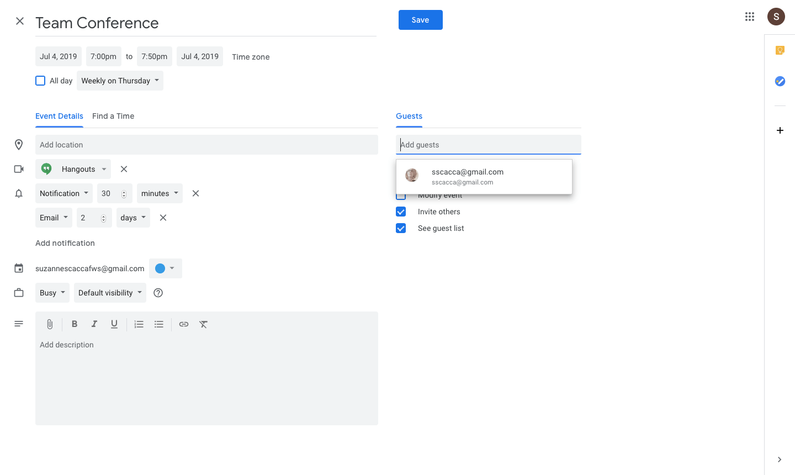Toggle bold formatting in description

[75, 324]
